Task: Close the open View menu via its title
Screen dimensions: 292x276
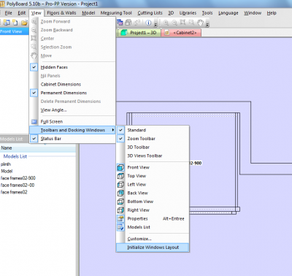Action: pos(36,13)
